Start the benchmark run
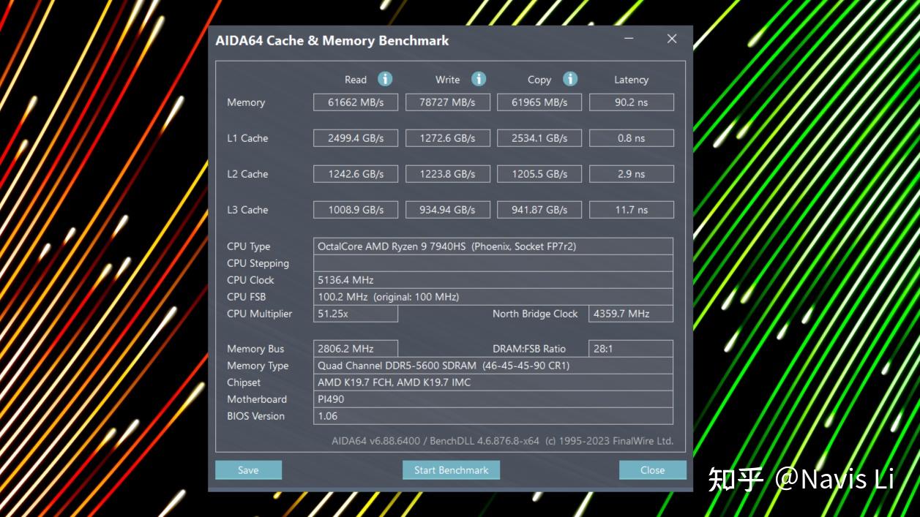Image resolution: width=920 pixels, height=517 pixels. 451,470
